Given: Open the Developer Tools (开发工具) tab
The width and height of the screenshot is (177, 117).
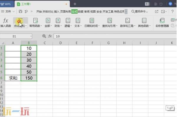Looking at the screenshot, I should pos(108,11).
